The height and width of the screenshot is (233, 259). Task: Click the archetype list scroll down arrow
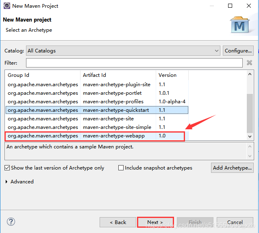pyautogui.click(x=250, y=137)
